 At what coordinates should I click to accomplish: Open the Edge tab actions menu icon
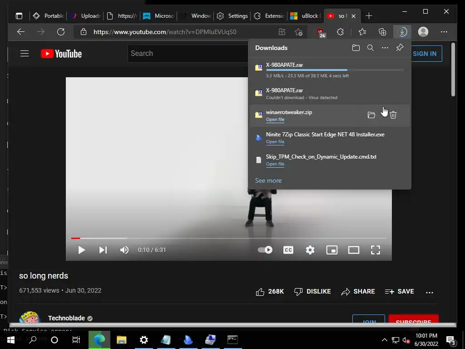[19, 16]
